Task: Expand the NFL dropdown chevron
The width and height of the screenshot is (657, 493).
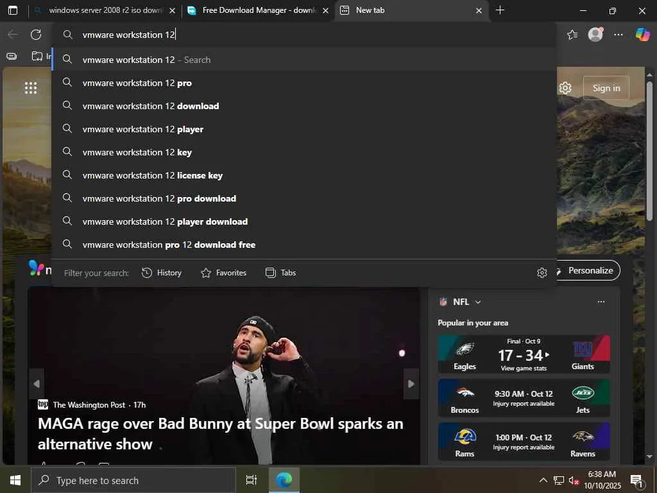Action: (478, 302)
